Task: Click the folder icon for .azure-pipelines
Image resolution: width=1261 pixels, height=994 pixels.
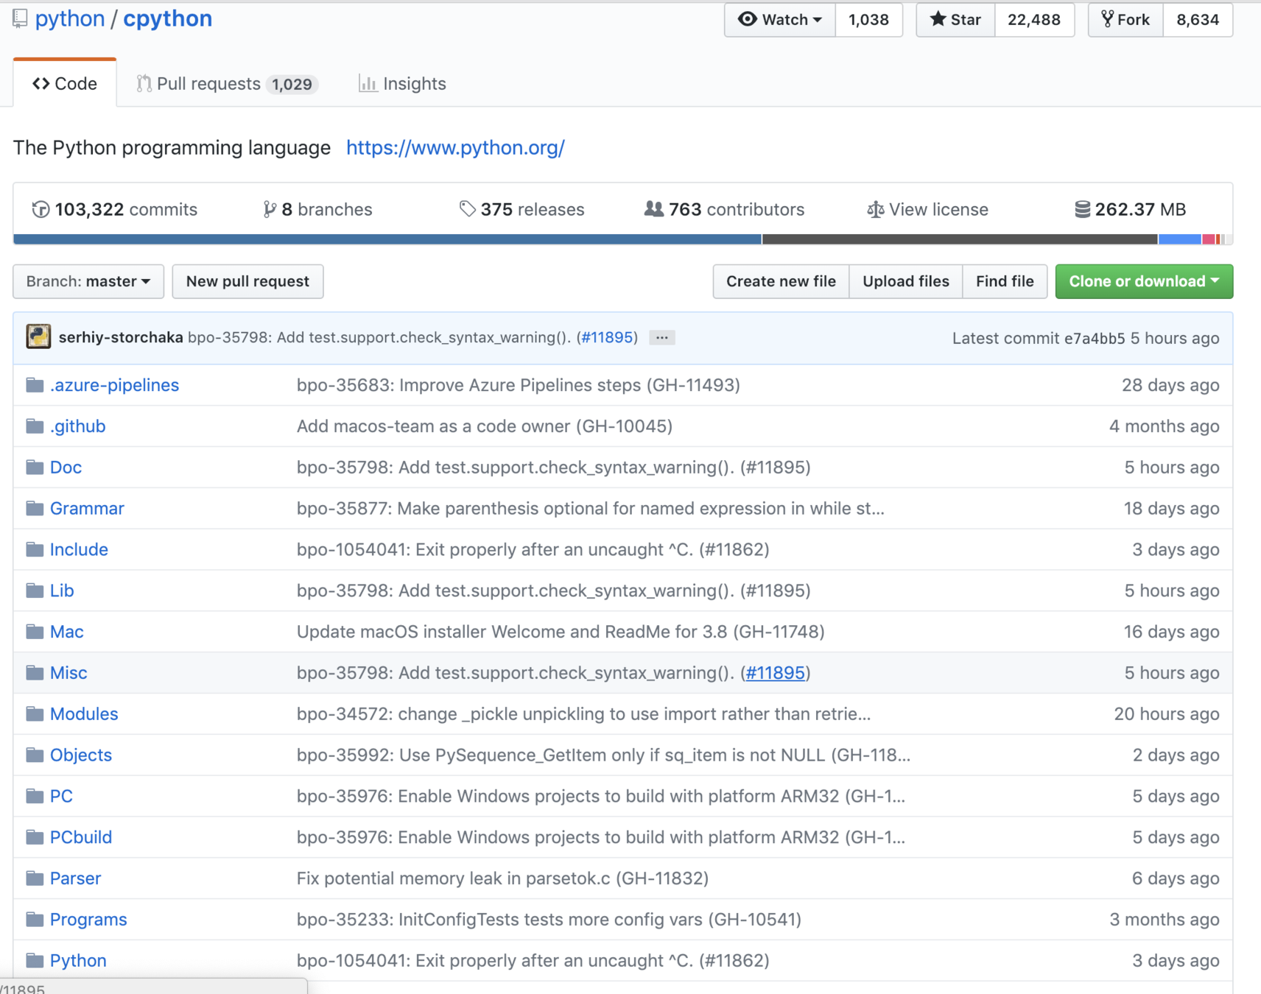Action: [x=35, y=385]
